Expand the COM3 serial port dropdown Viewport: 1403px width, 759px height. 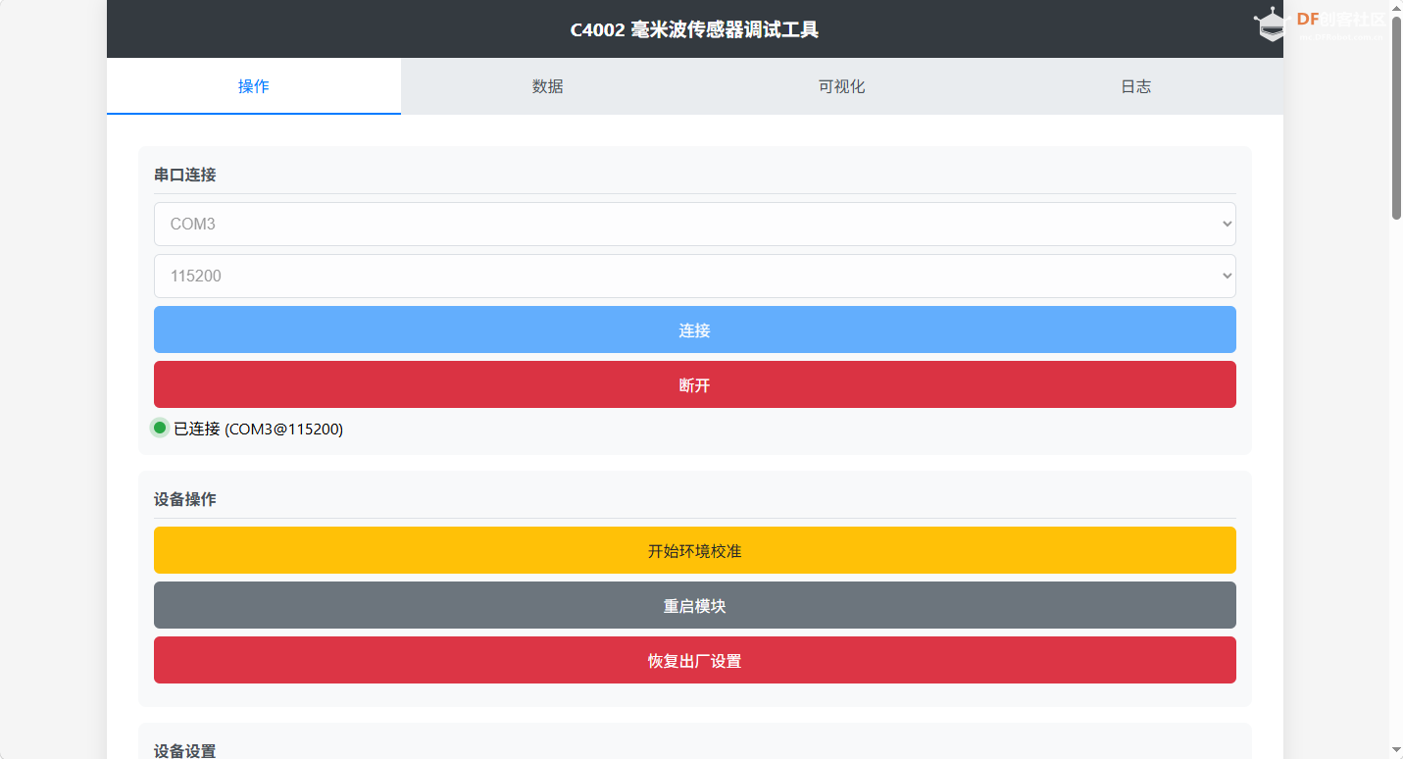(x=694, y=224)
